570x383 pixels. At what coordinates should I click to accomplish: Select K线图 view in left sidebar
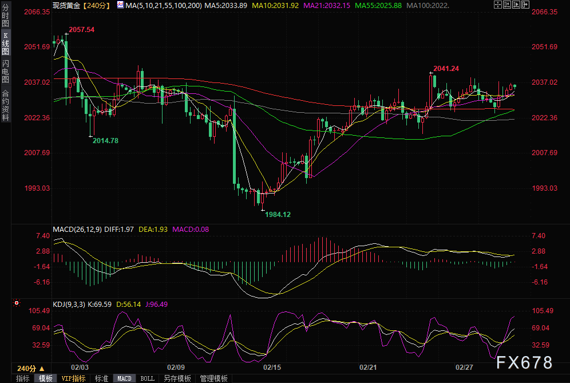tap(5, 44)
